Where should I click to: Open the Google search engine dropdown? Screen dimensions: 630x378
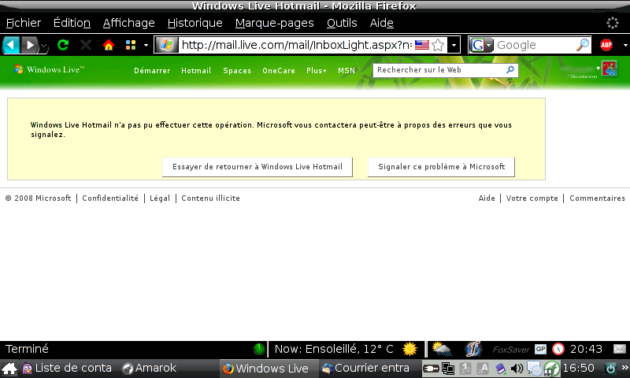[x=481, y=45]
